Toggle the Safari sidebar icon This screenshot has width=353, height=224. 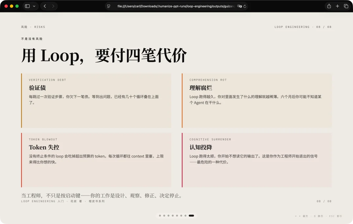click(x=27, y=6)
